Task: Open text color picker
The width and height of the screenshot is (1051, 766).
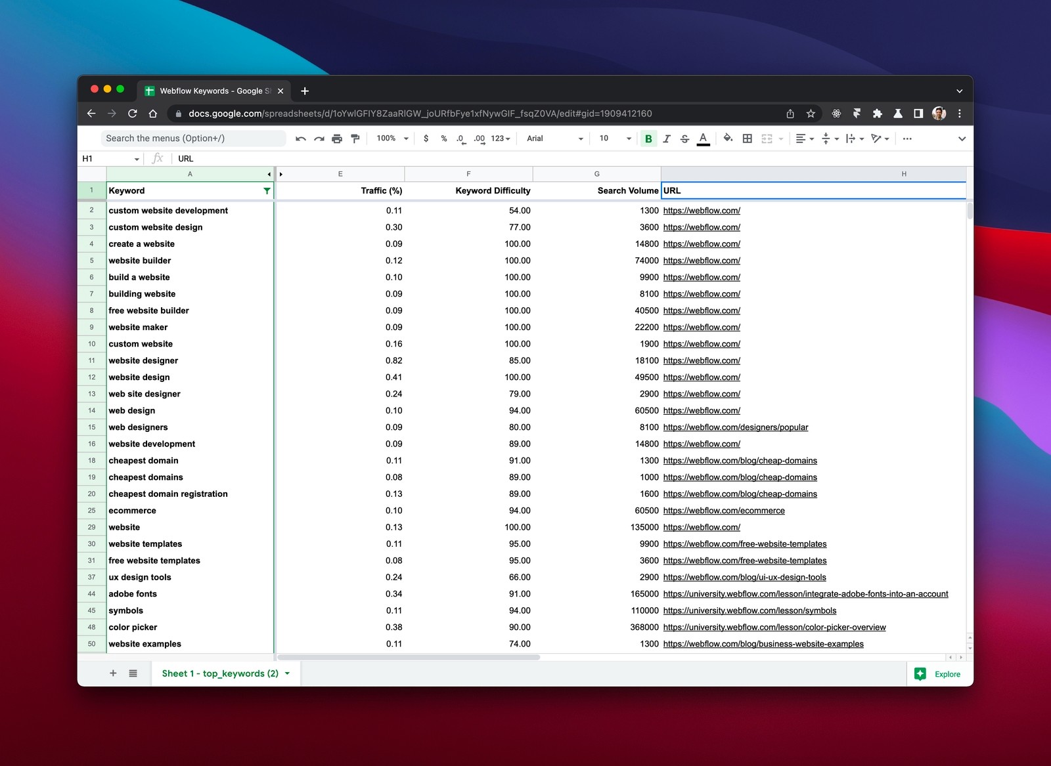Action: 704,138
